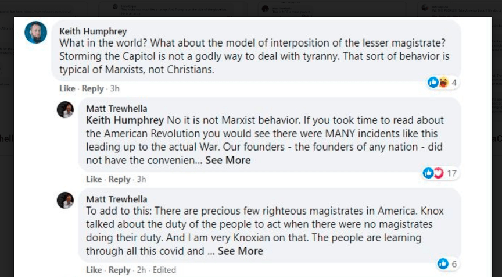The height and width of the screenshot is (278, 502).
Task: Like Matt Trewhella's American Revolution reply
Action: tap(94, 179)
